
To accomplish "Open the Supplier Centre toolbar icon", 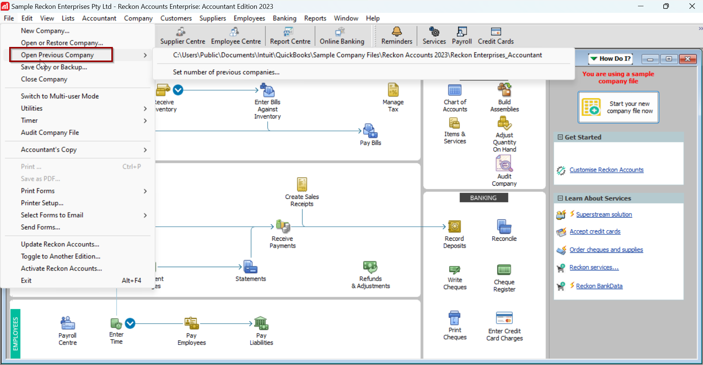I will 182,36.
